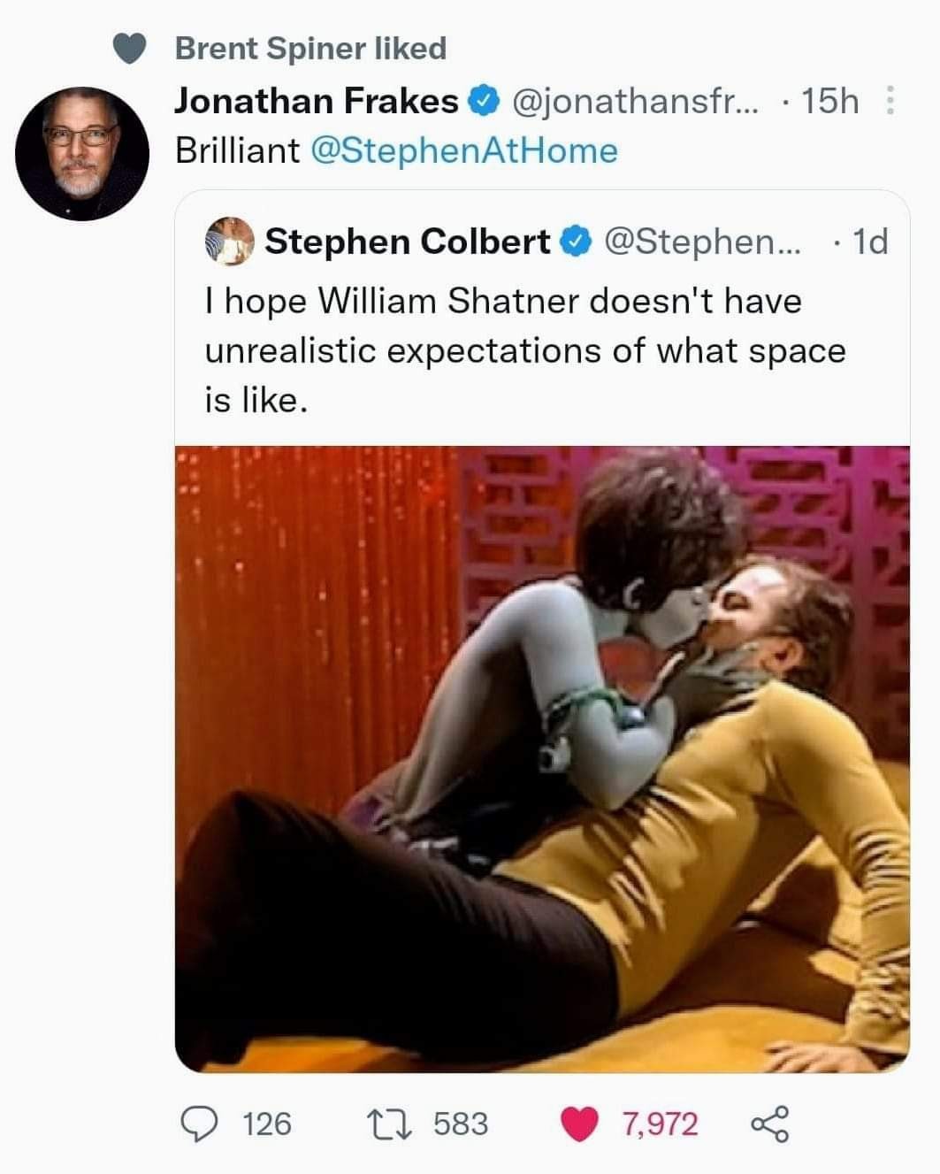This screenshot has height=1174, width=940.
Task: Click the 1d timestamp on quoted tweet
Action: 869,241
